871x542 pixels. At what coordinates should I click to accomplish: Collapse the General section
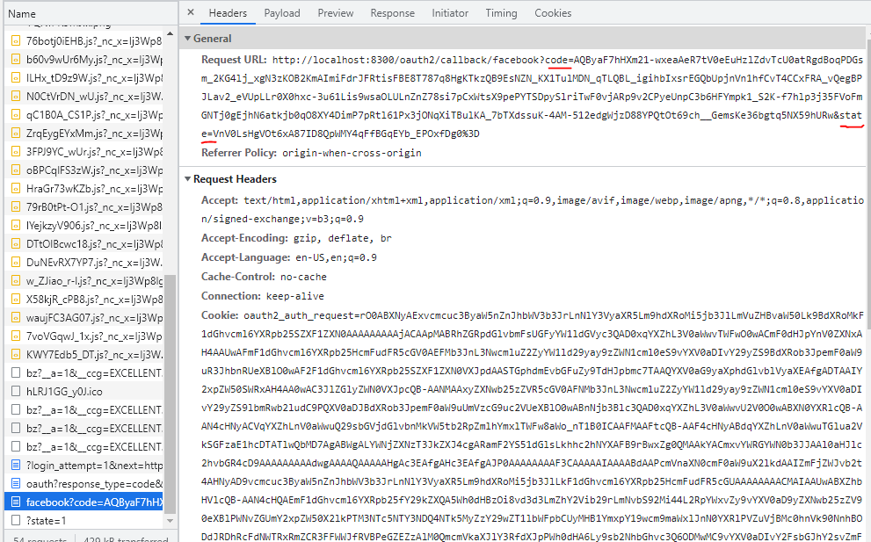click(188, 39)
